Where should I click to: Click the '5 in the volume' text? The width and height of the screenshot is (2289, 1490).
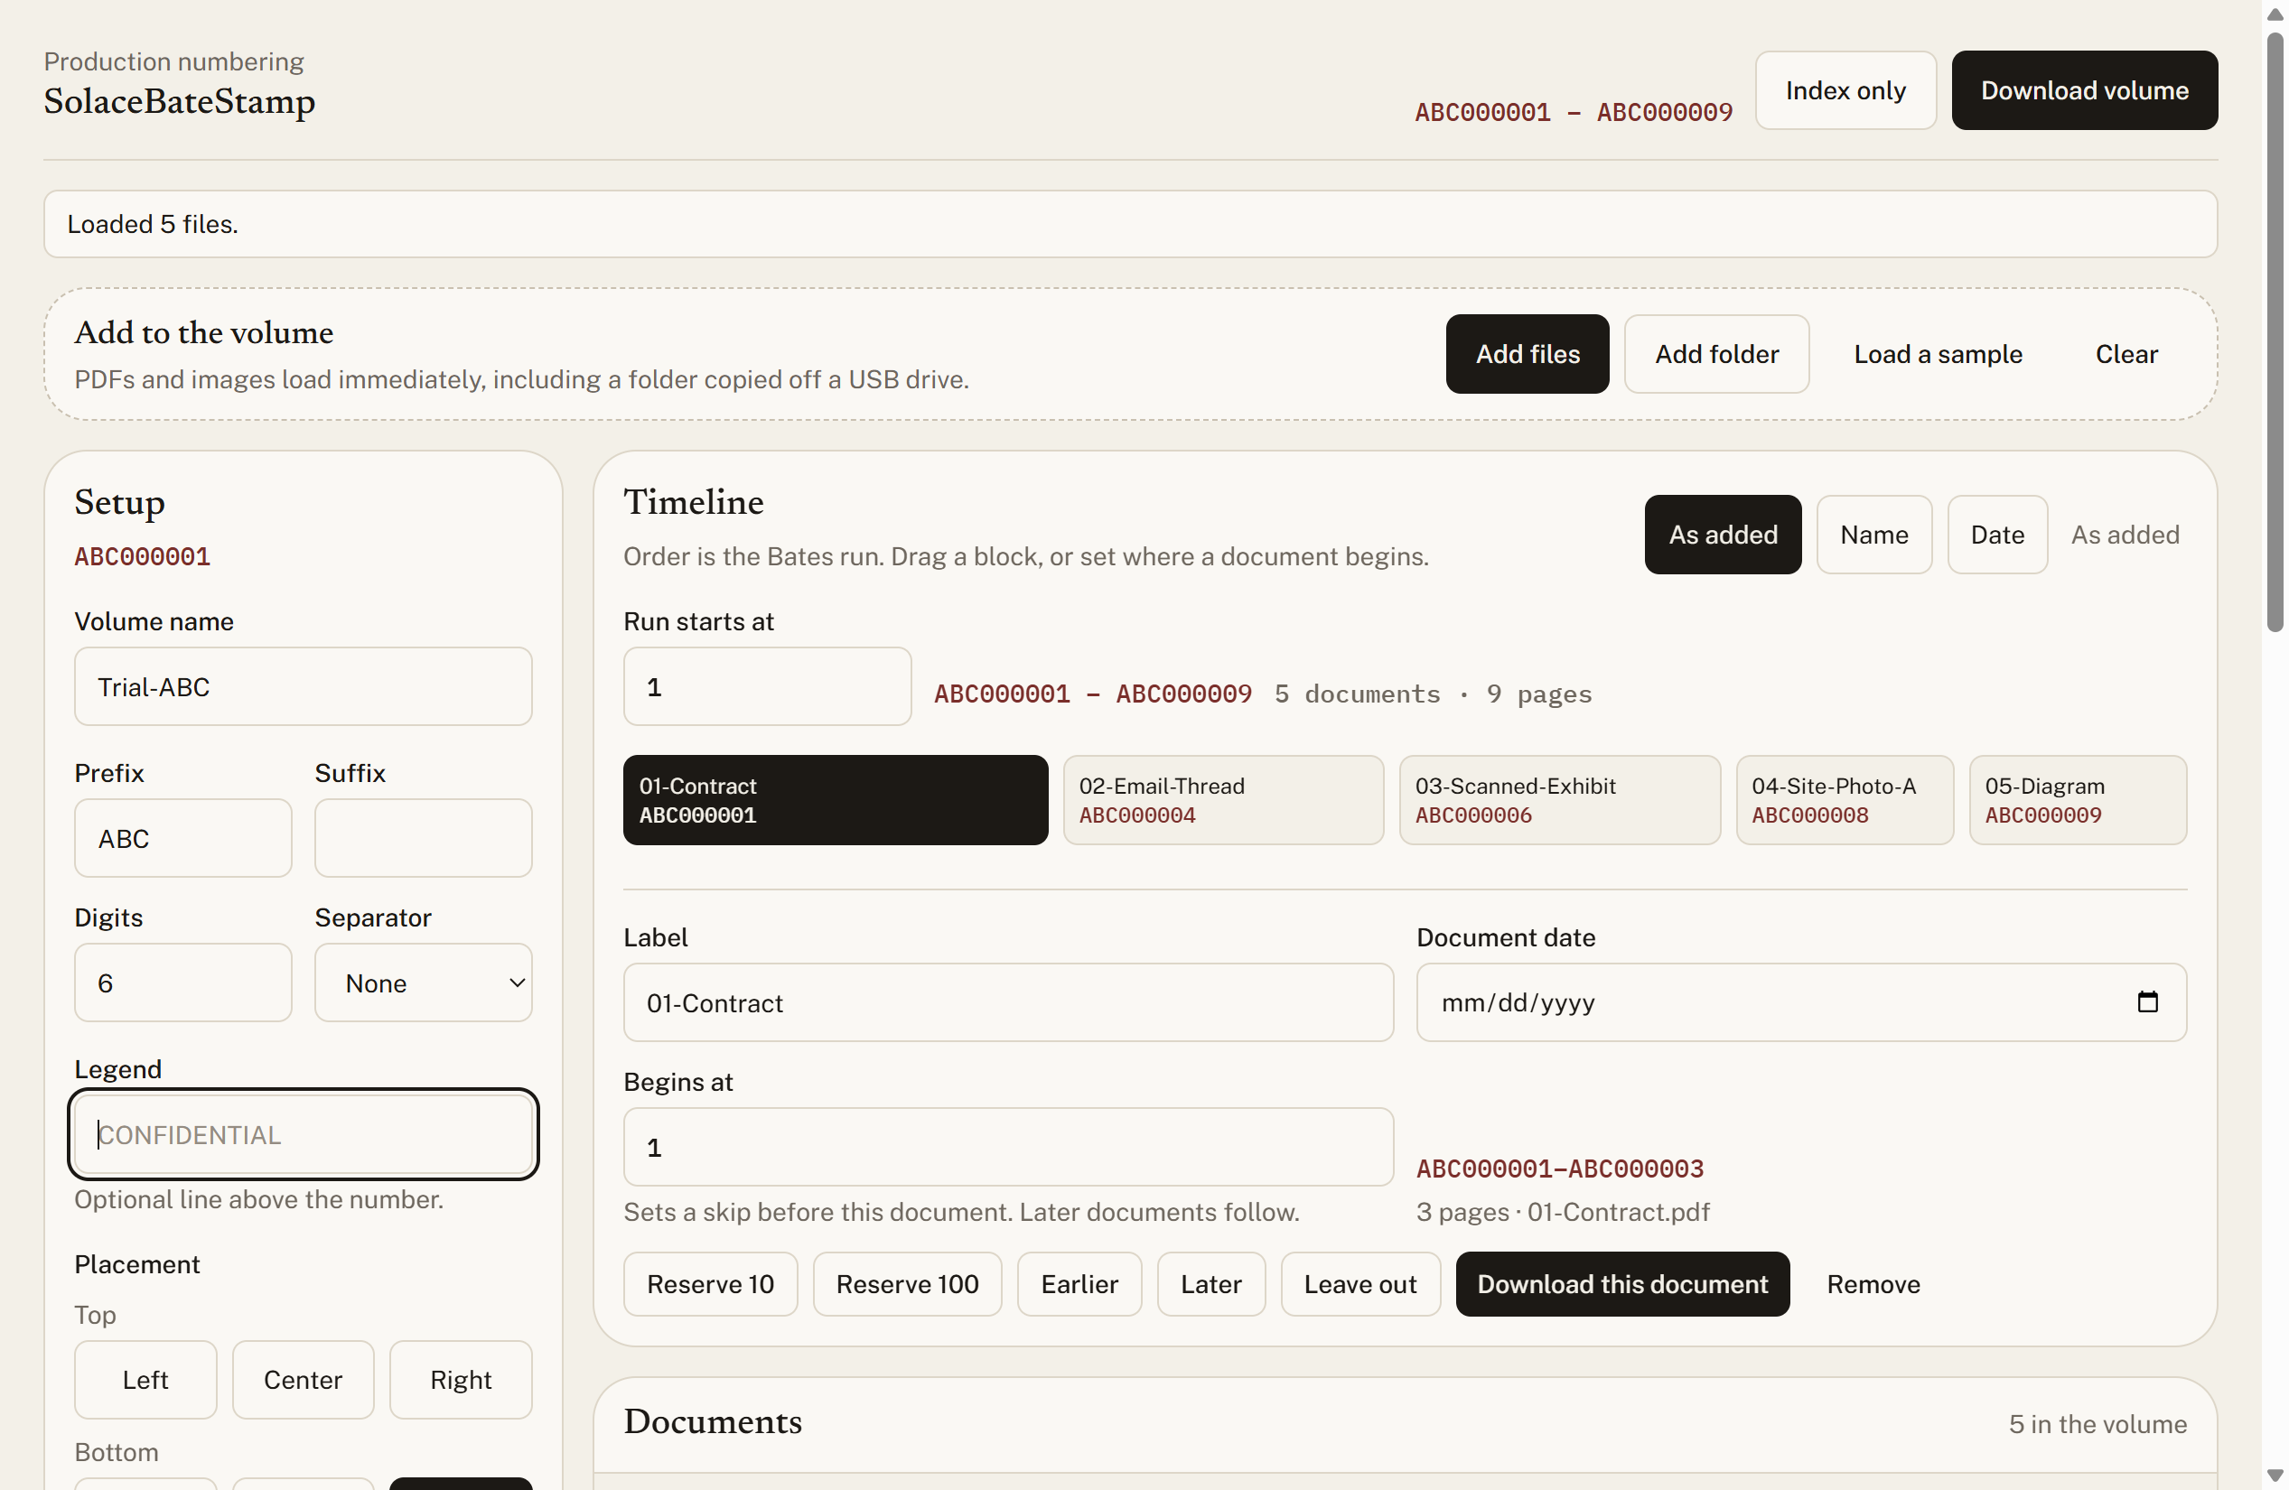2097,1424
